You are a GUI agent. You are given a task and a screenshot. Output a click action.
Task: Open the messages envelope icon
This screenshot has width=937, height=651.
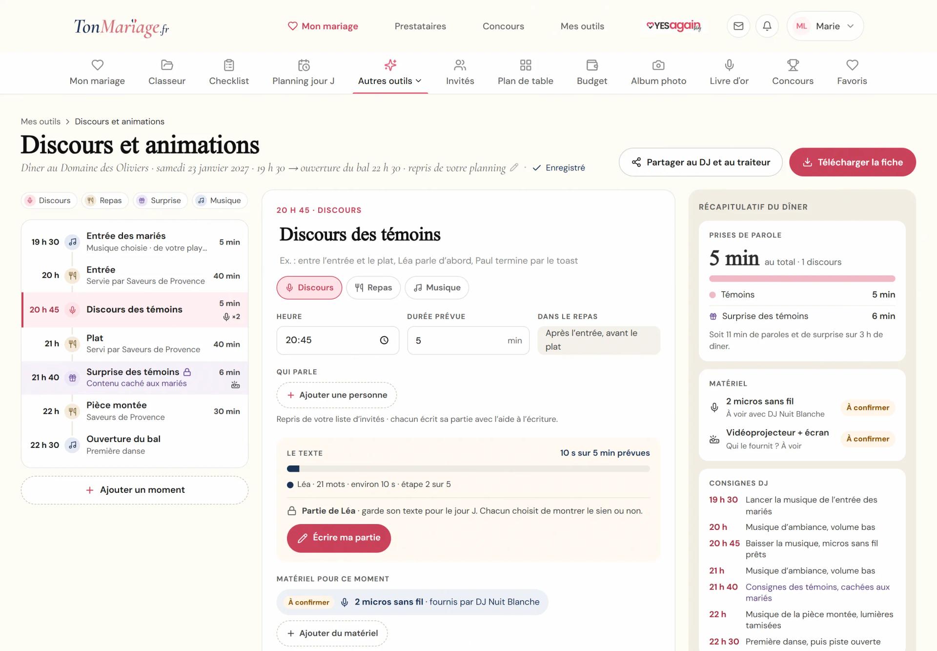point(738,26)
